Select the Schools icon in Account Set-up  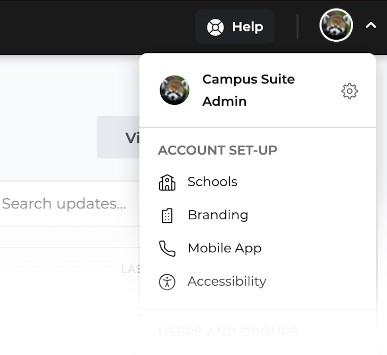166,182
